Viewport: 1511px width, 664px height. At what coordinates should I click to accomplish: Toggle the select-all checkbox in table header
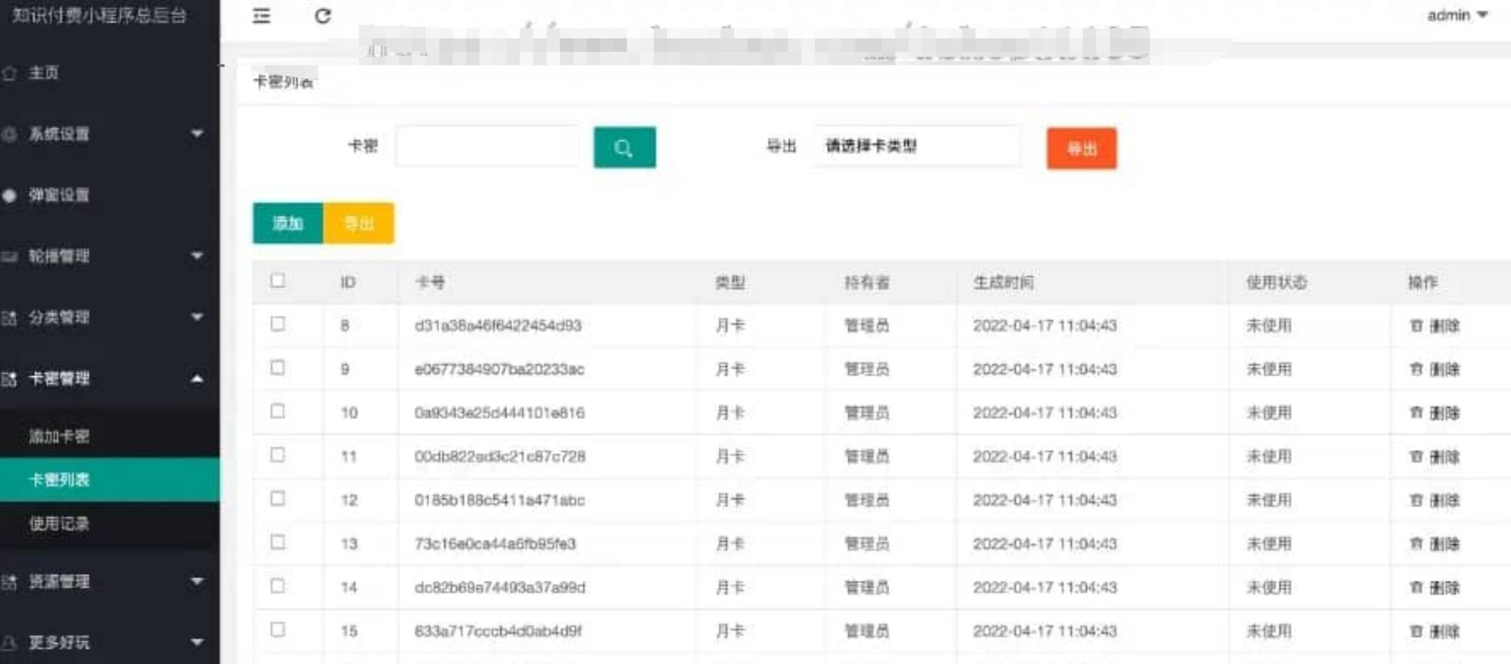tap(278, 281)
